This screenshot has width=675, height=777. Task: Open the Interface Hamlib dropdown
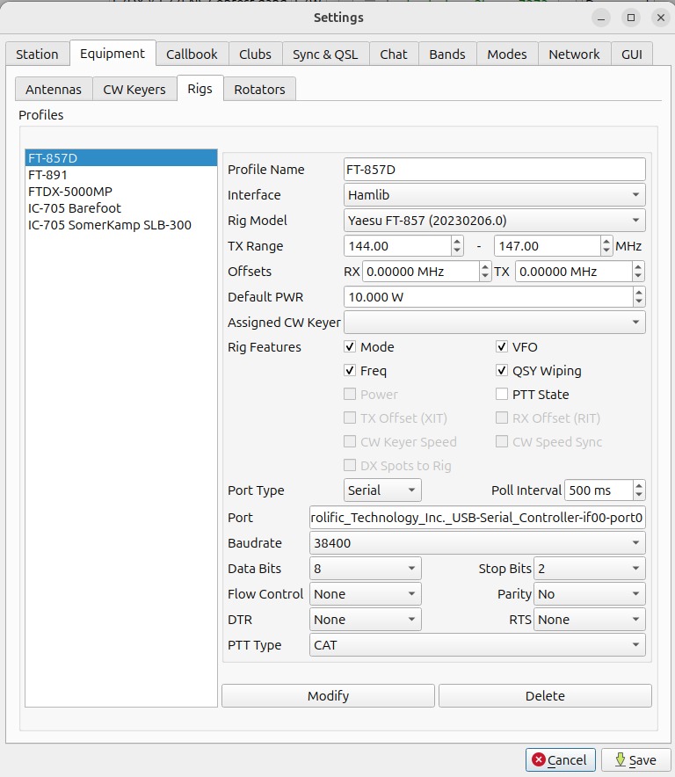click(494, 195)
